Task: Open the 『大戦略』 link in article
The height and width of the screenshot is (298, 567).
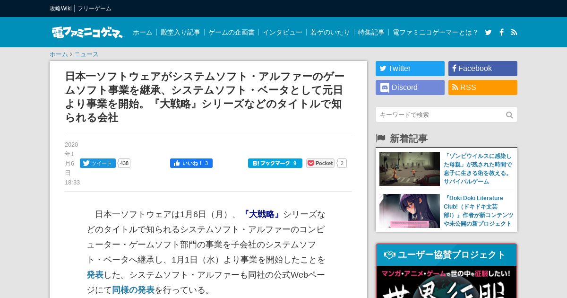Action: pos(262,214)
